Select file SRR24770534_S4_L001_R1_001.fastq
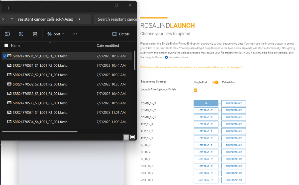The image size is (299, 185). 67,112
